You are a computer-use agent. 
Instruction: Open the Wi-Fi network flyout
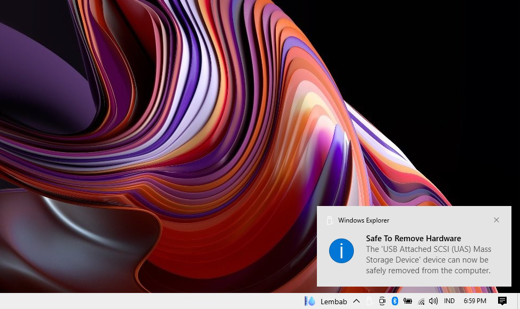click(421, 302)
